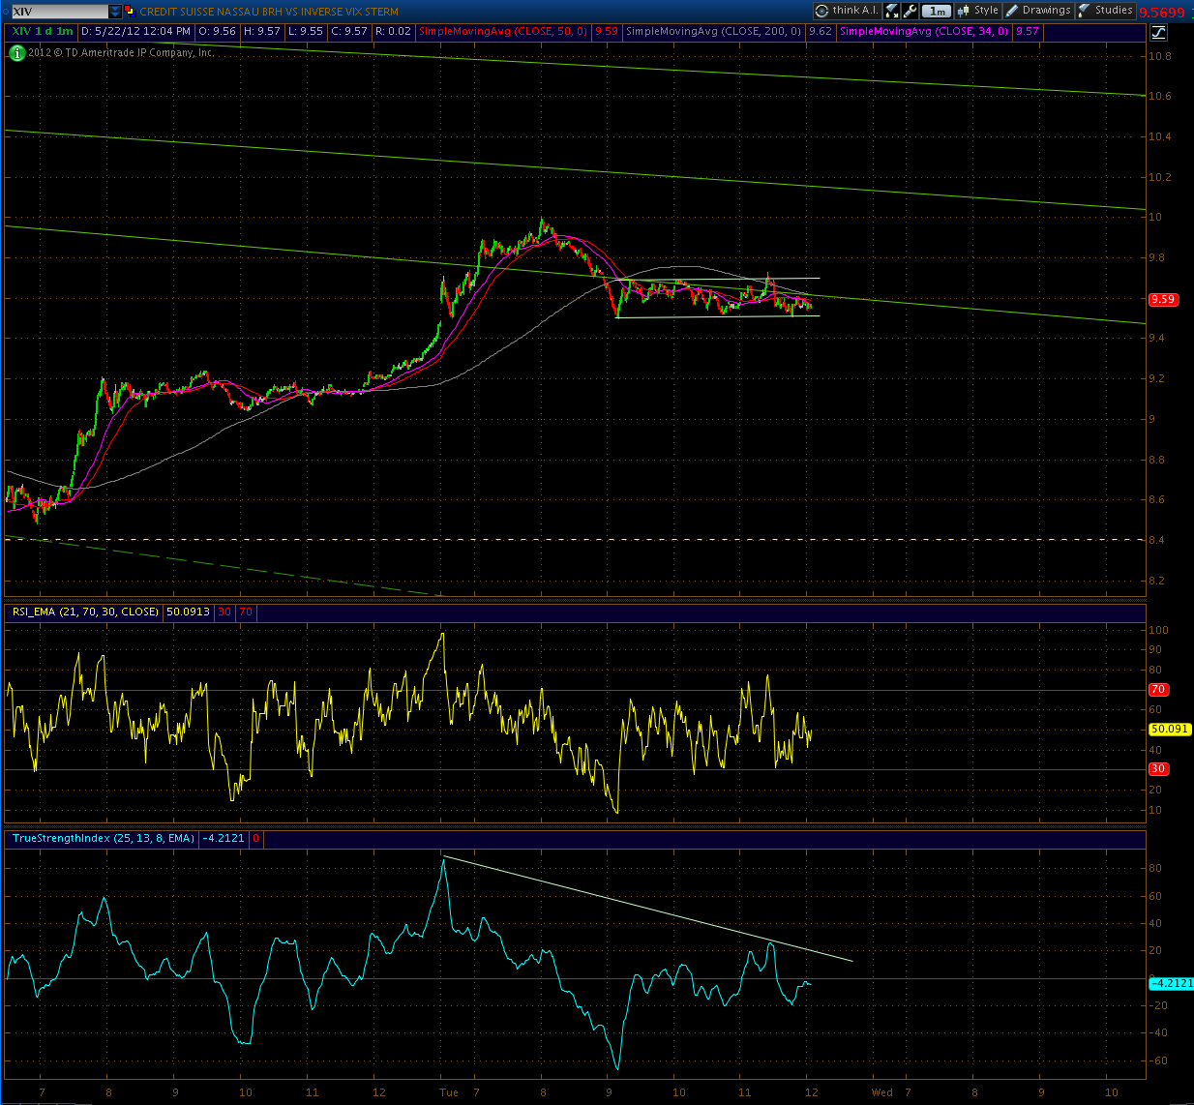Click the RSI_EMA study label
The image size is (1194, 1105).
pyautogui.click(x=84, y=612)
